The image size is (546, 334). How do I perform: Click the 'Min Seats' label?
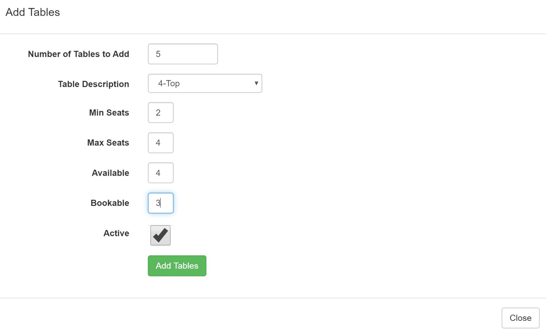point(109,112)
